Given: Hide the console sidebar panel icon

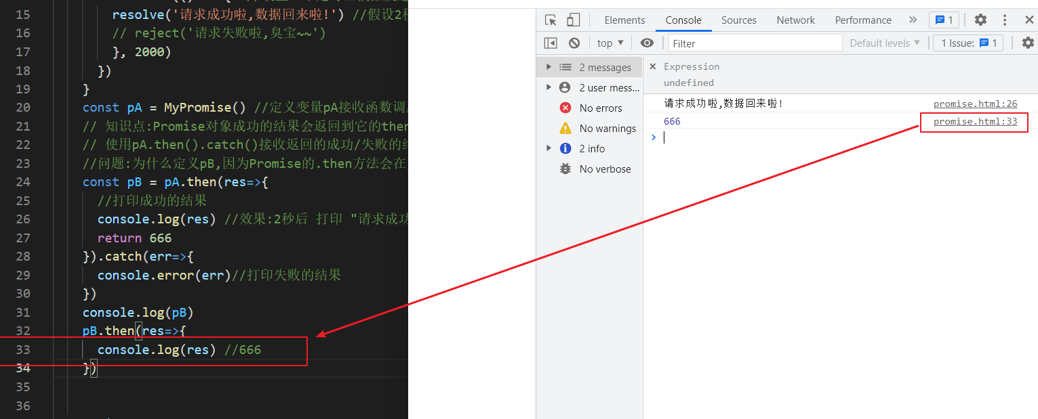Looking at the screenshot, I should point(551,43).
